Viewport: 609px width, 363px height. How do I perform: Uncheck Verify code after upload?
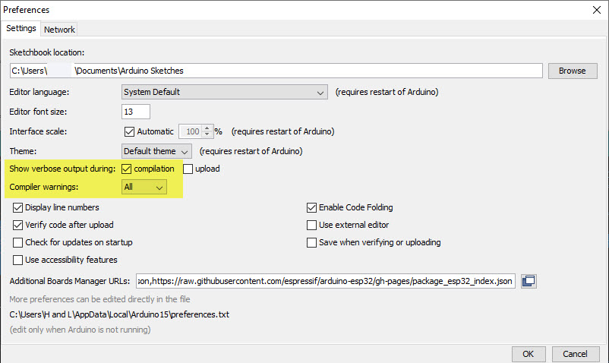click(x=18, y=225)
